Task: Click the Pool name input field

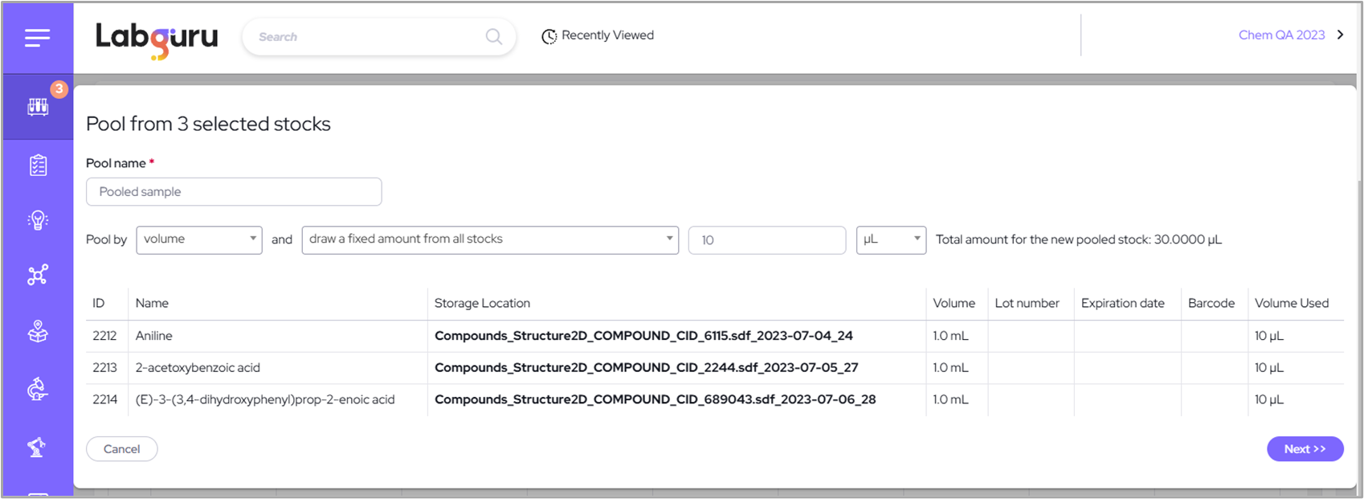Action: coord(234,192)
